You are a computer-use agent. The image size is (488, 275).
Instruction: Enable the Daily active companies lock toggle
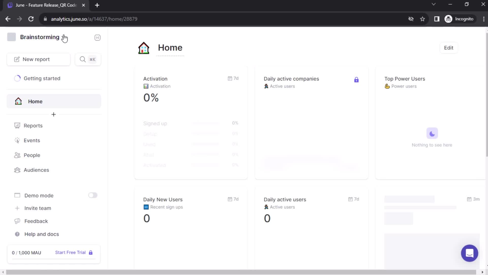tap(357, 80)
